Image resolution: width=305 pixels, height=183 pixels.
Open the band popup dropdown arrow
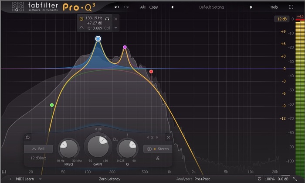[116, 28]
